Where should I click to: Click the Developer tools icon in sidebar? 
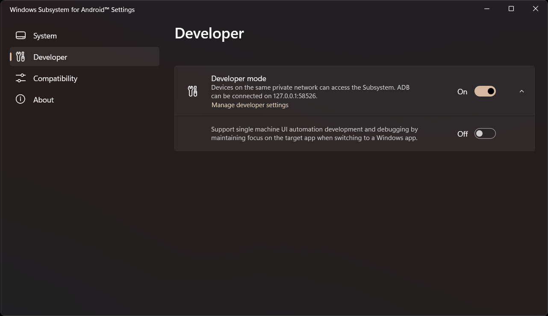(21, 57)
